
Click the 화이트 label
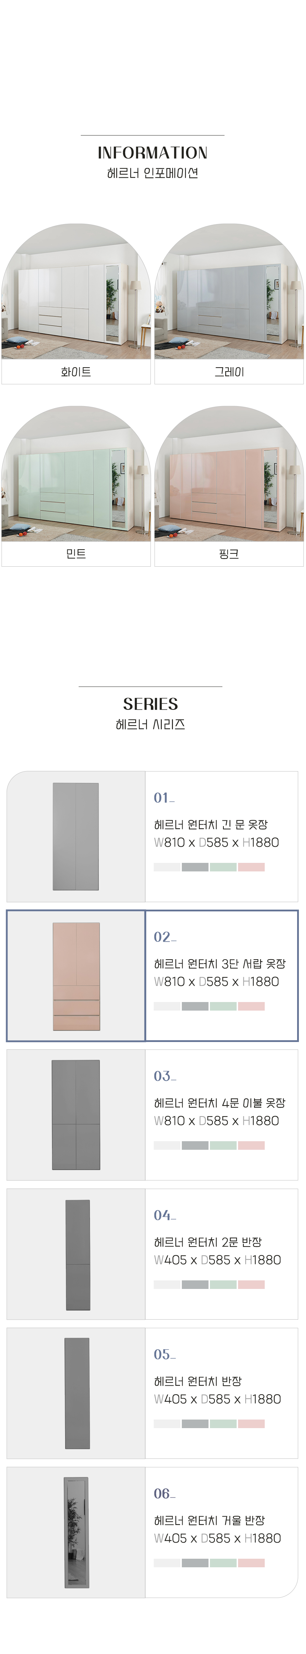point(75,372)
